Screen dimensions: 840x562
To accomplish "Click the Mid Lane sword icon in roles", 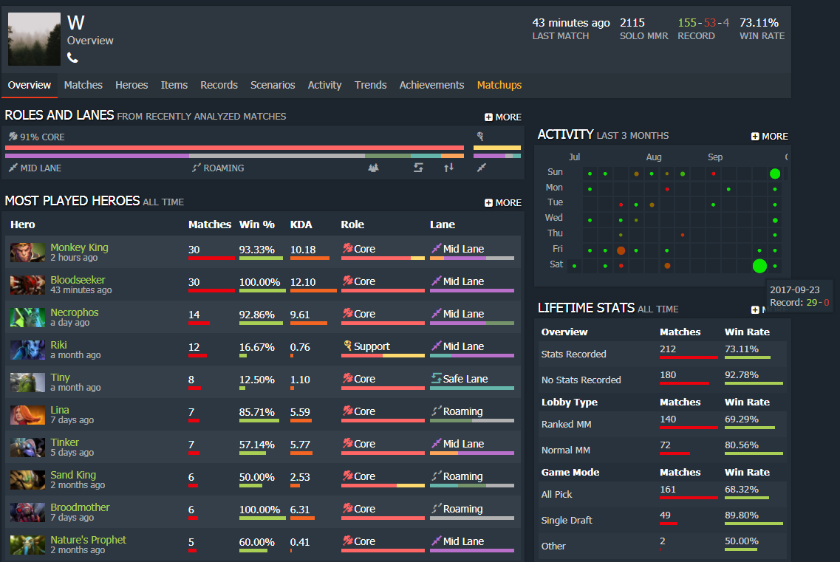I will (x=13, y=168).
